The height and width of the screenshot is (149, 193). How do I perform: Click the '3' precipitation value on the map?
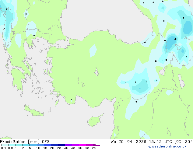(x=175, y=39)
